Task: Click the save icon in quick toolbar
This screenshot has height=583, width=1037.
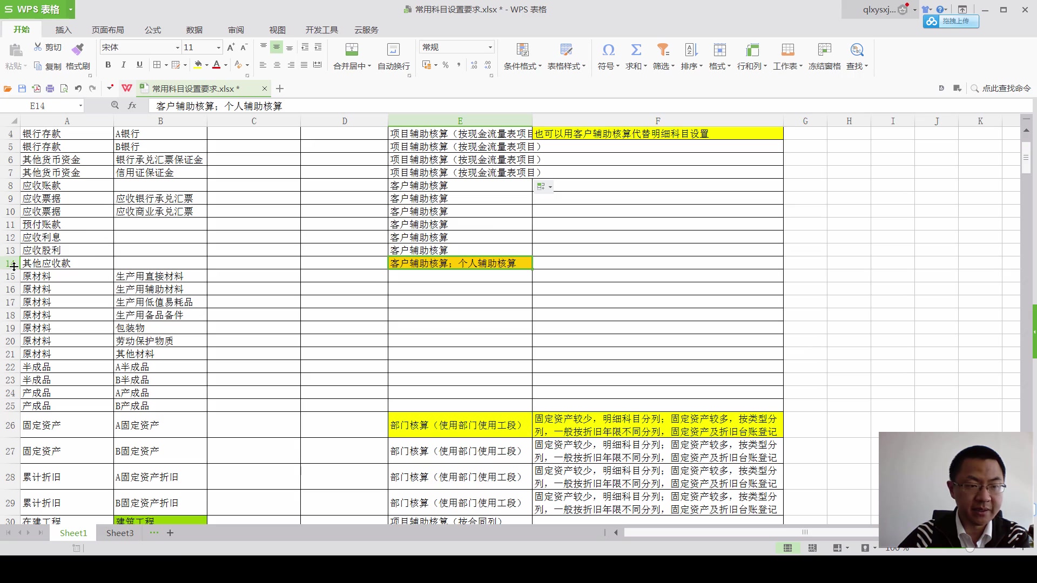Action: tap(22, 89)
